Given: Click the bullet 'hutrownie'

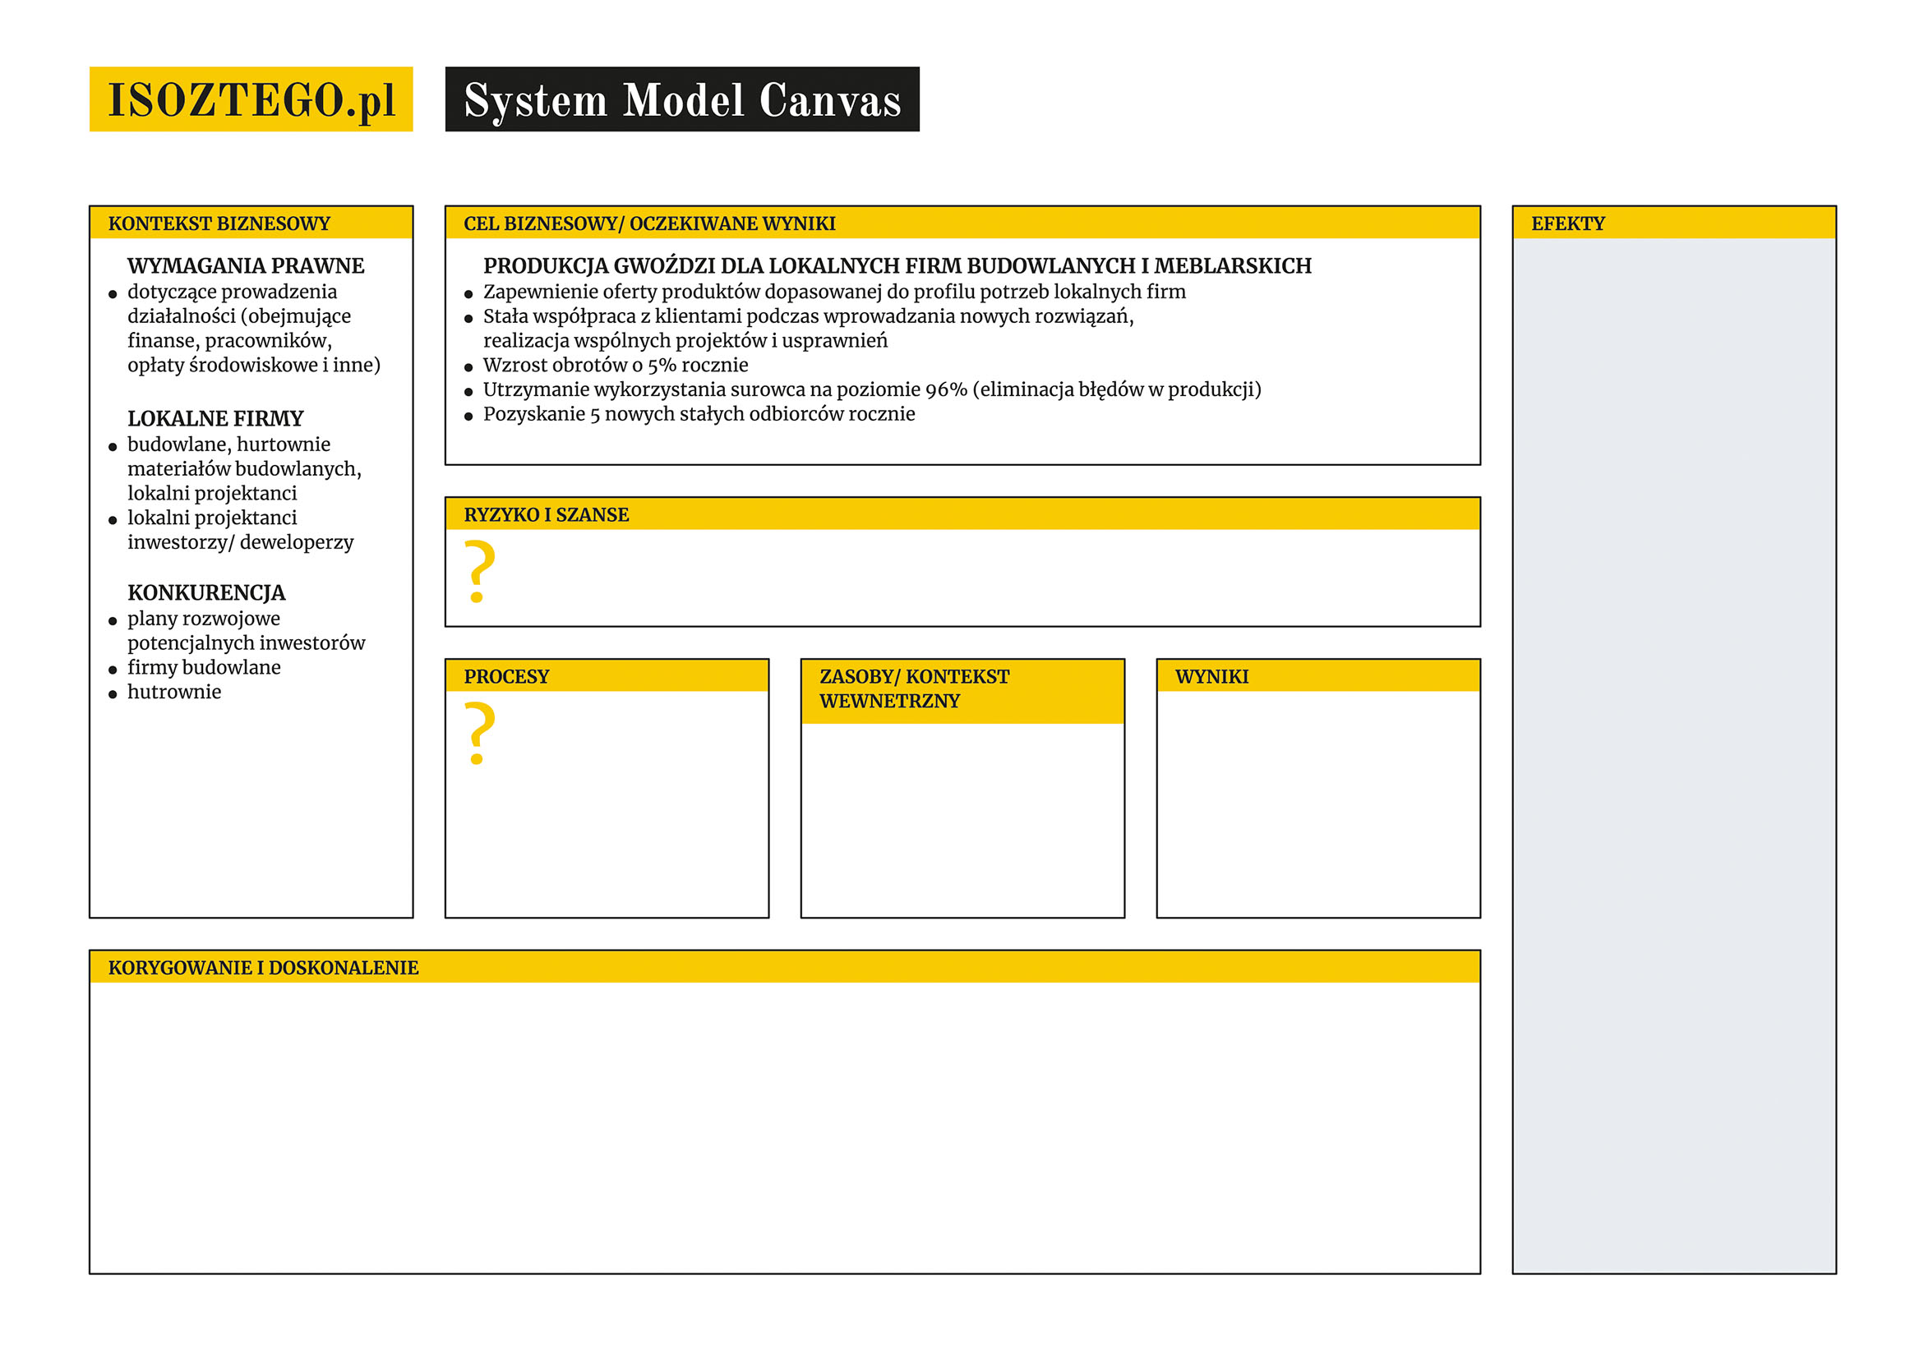Looking at the screenshot, I should coord(173,693).
